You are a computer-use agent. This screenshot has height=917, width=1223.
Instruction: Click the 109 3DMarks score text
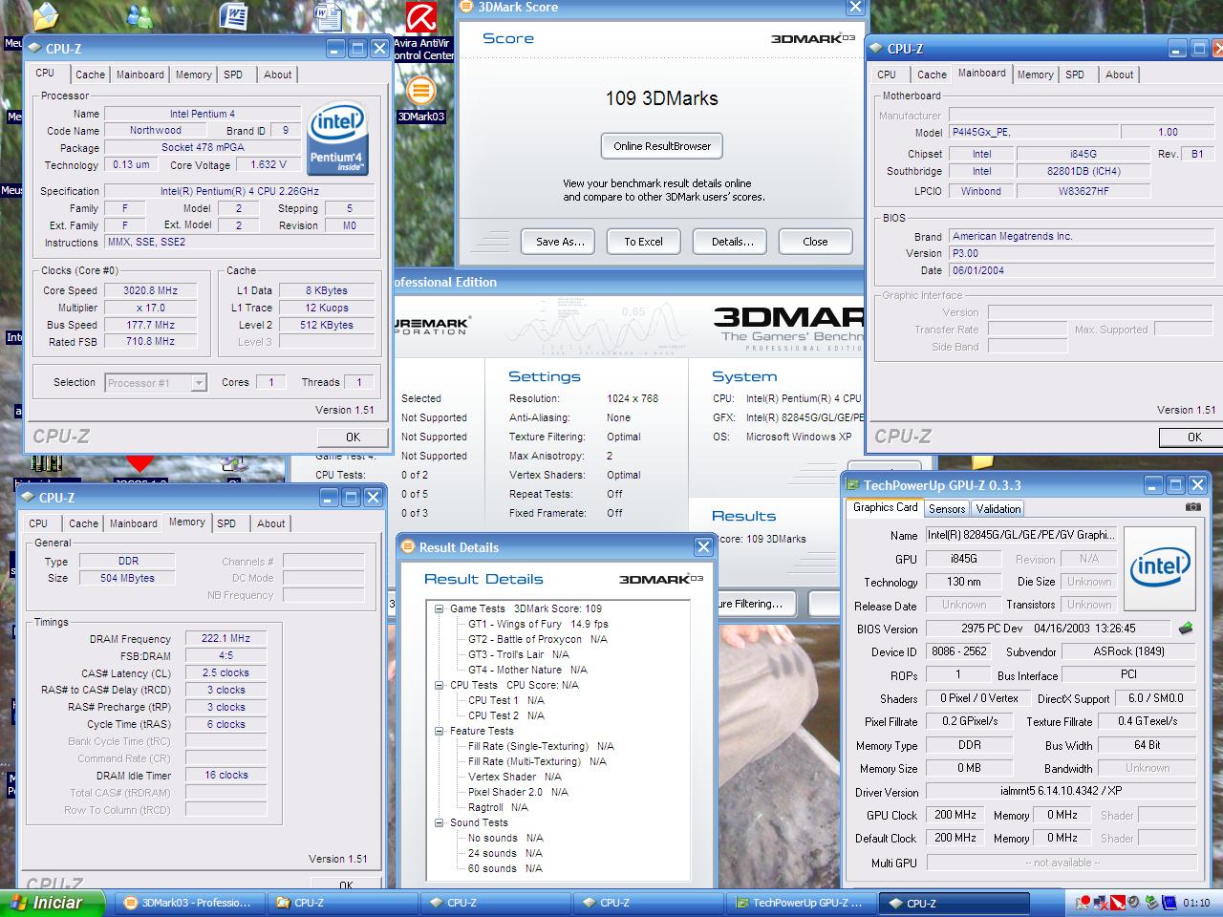click(x=661, y=97)
